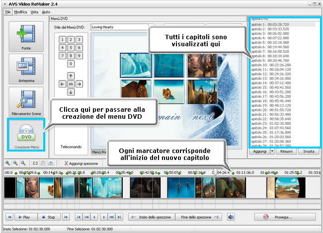Viewport: 323px width, 233px height.
Task: Click the remote left arrow
Action: pyautogui.click(x=63, y=84)
